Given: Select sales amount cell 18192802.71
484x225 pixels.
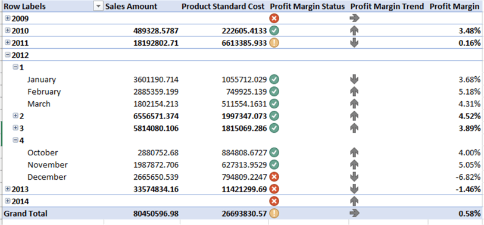Looking at the screenshot, I should pos(156,43).
